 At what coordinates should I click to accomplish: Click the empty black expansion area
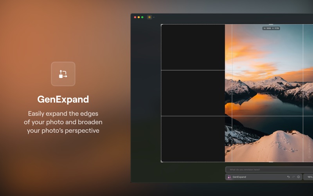pyautogui.click(x=193, y=93)
